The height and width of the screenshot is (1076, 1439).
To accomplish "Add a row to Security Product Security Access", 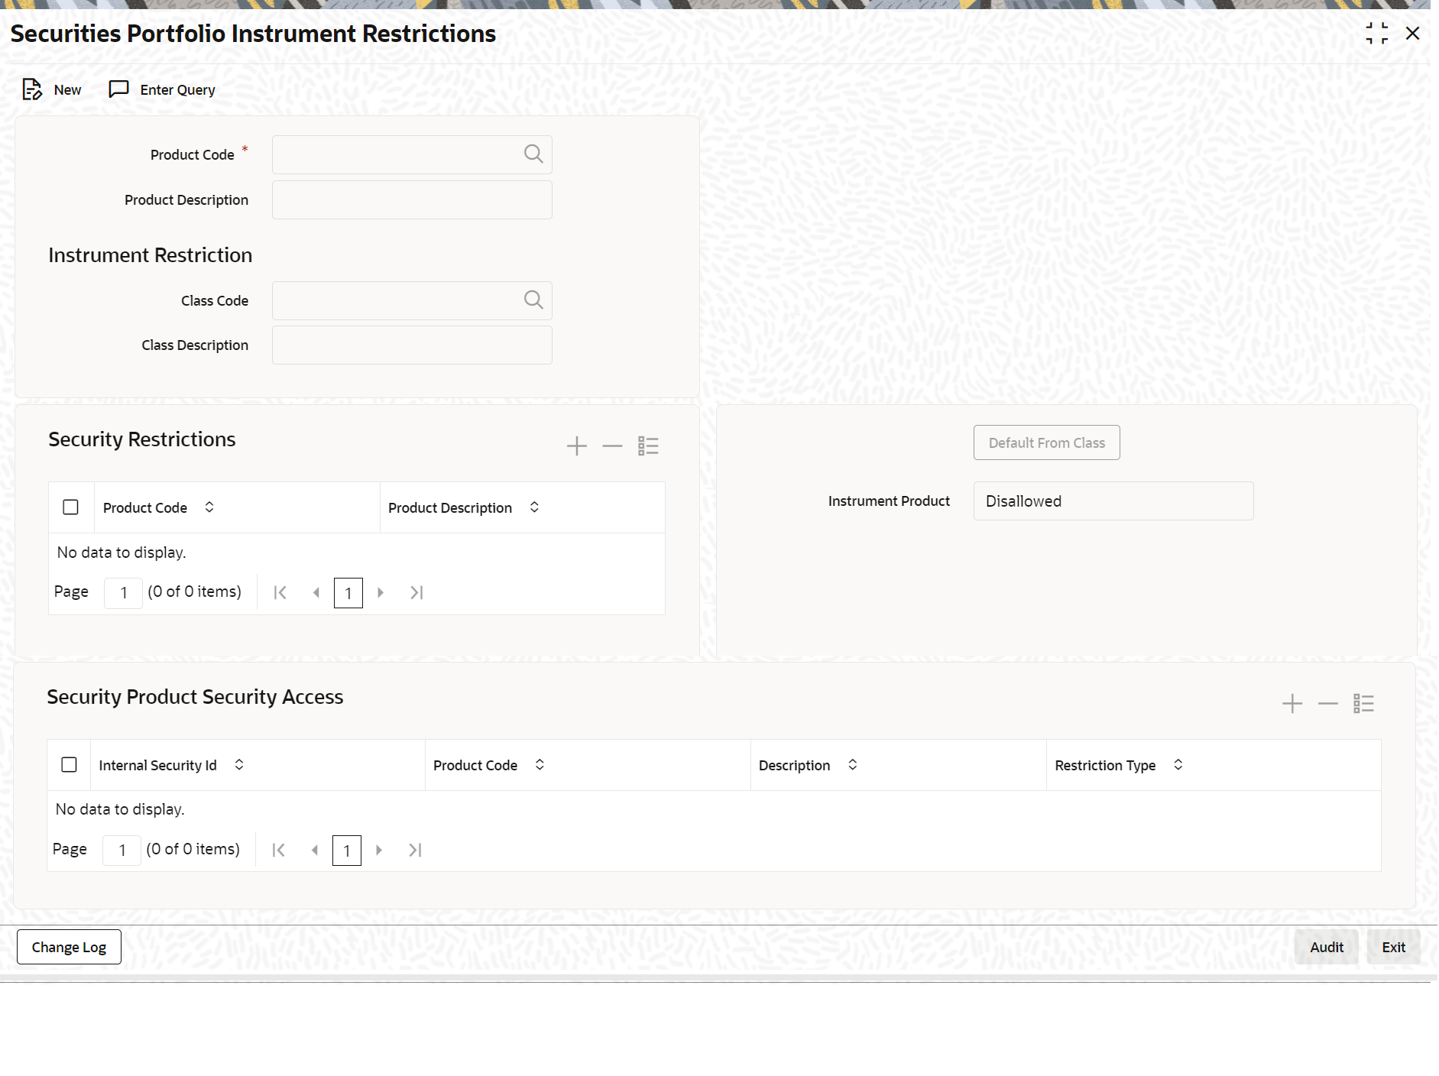I will coord(1292,703).
